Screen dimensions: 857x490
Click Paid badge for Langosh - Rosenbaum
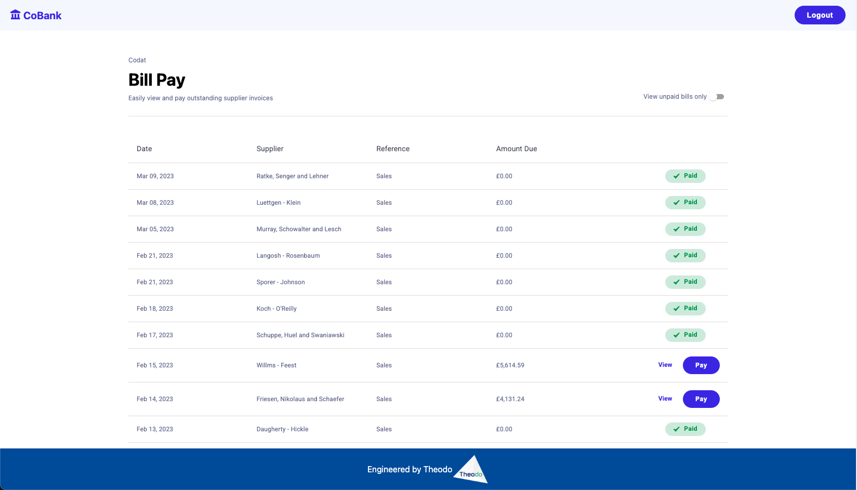coord(685,255)
